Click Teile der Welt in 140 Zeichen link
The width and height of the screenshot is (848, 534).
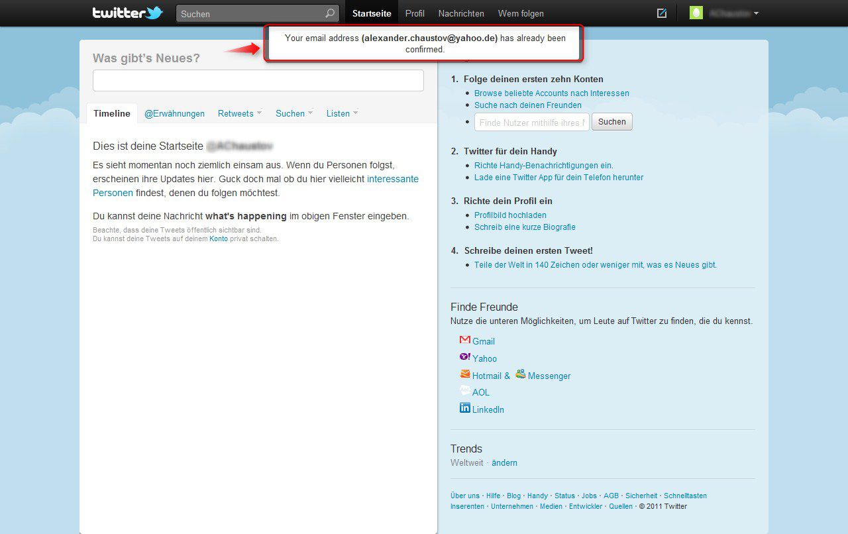[x=596, y=265]
